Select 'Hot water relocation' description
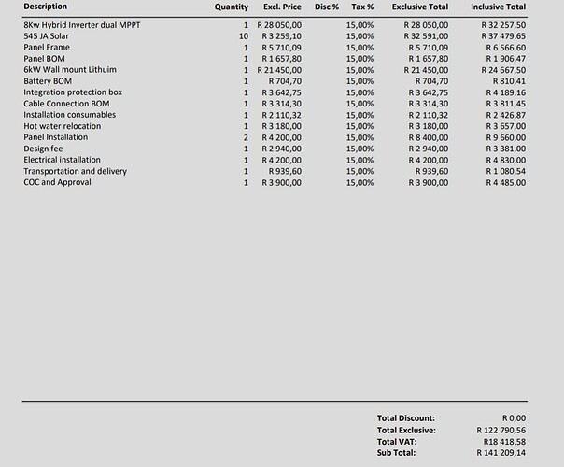 point(63,126)
